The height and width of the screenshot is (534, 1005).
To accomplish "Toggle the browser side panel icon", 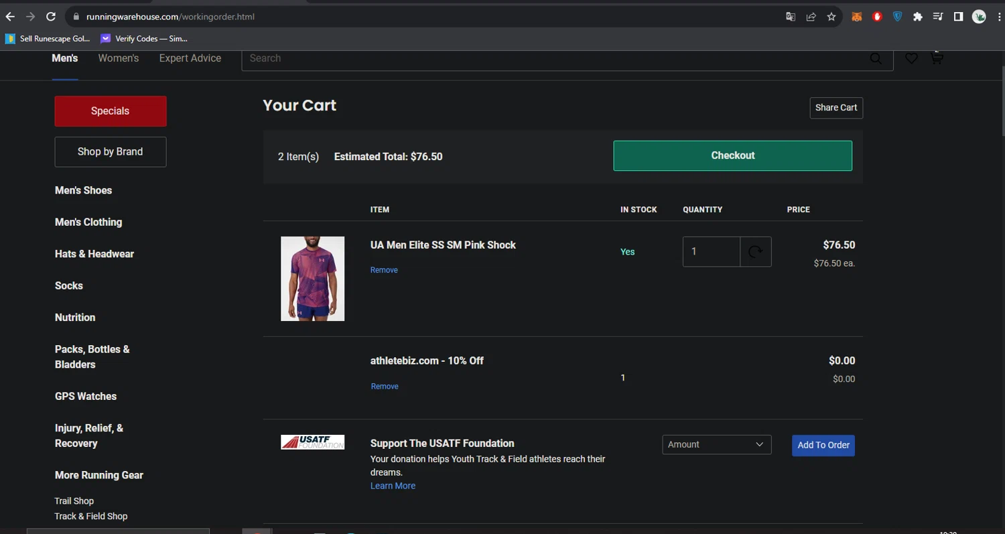I will [959, 17].
